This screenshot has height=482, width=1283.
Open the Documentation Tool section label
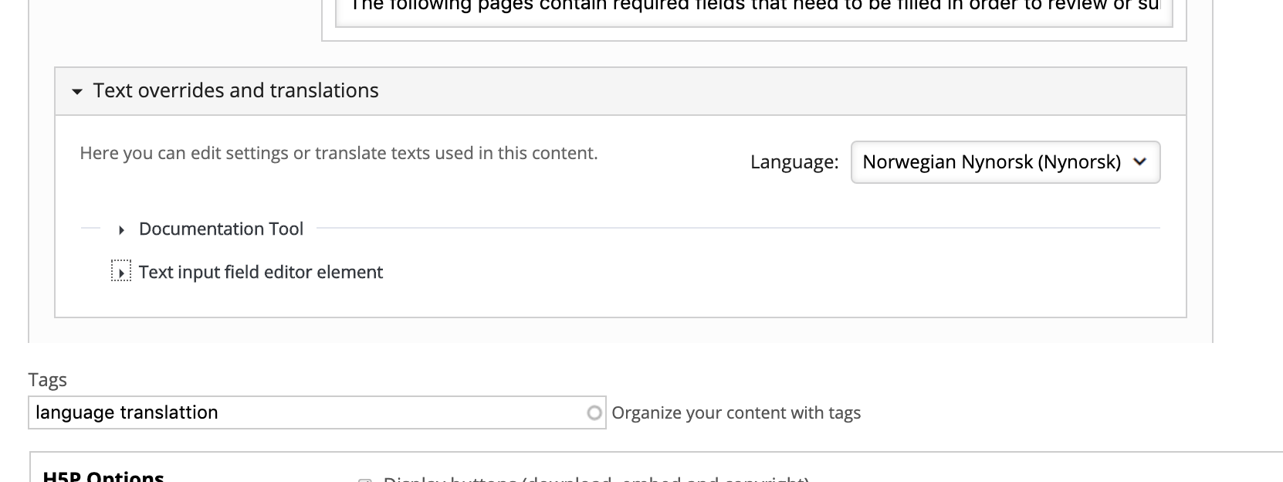click(221, 229)
